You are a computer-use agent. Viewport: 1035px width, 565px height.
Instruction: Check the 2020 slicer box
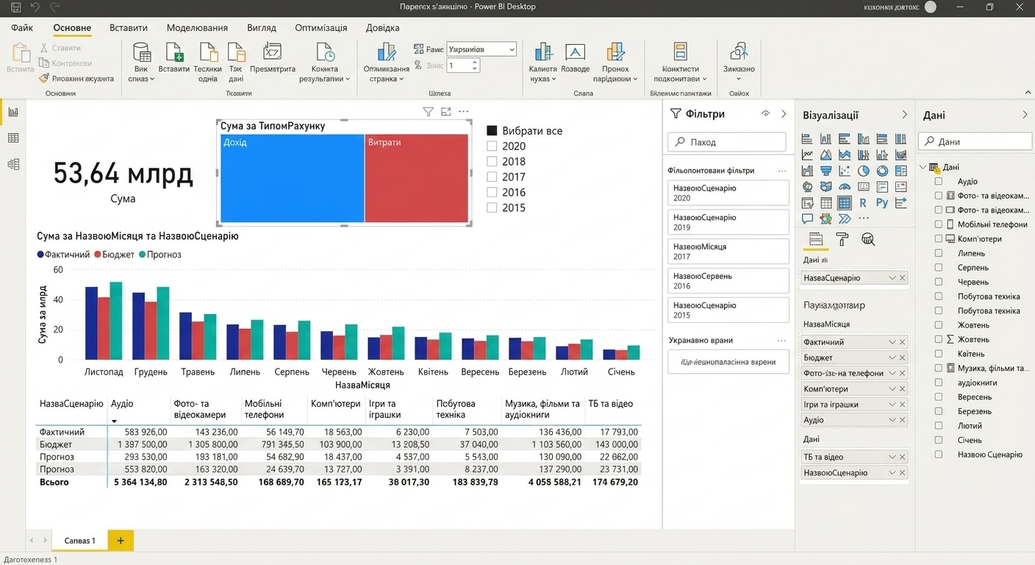(x=492, y=146)
